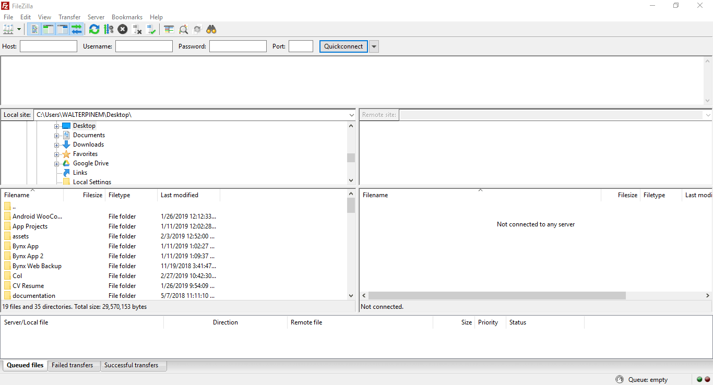Image resolution: width=713 pixels, height=385 pixels.
Task: Toggle processing of the transfer queue
Action: point(109,29)
